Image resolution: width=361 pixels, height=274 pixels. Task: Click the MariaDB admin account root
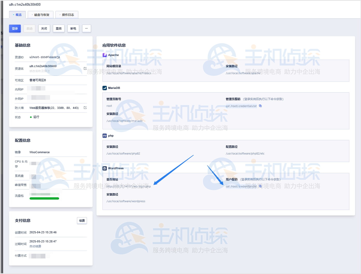tap(109, 106)
